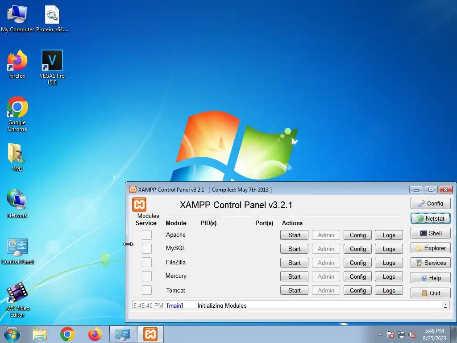457x343 pixels.
Task: Open Tomcat Config menu
Action: point(357,290)
